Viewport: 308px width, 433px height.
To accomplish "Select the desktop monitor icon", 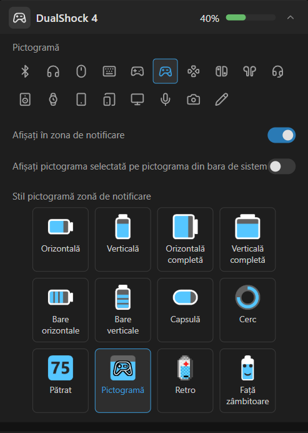I will click(137, 99).
